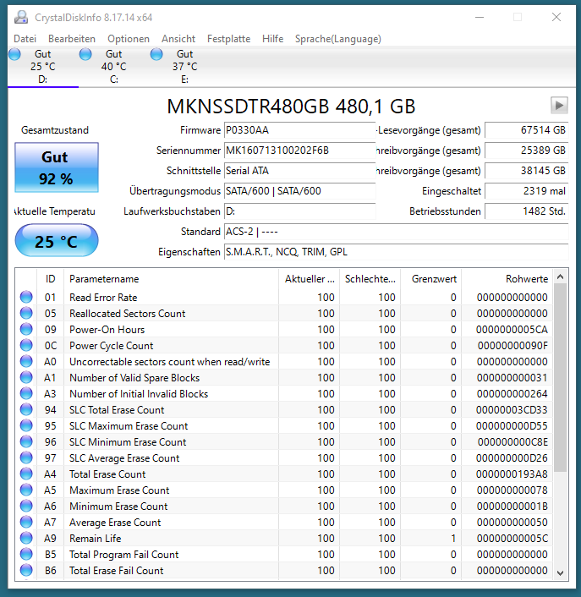581x597 pixels.
Task: Click the Remain Life raw value 0000000005C
Action: (512, 539)
